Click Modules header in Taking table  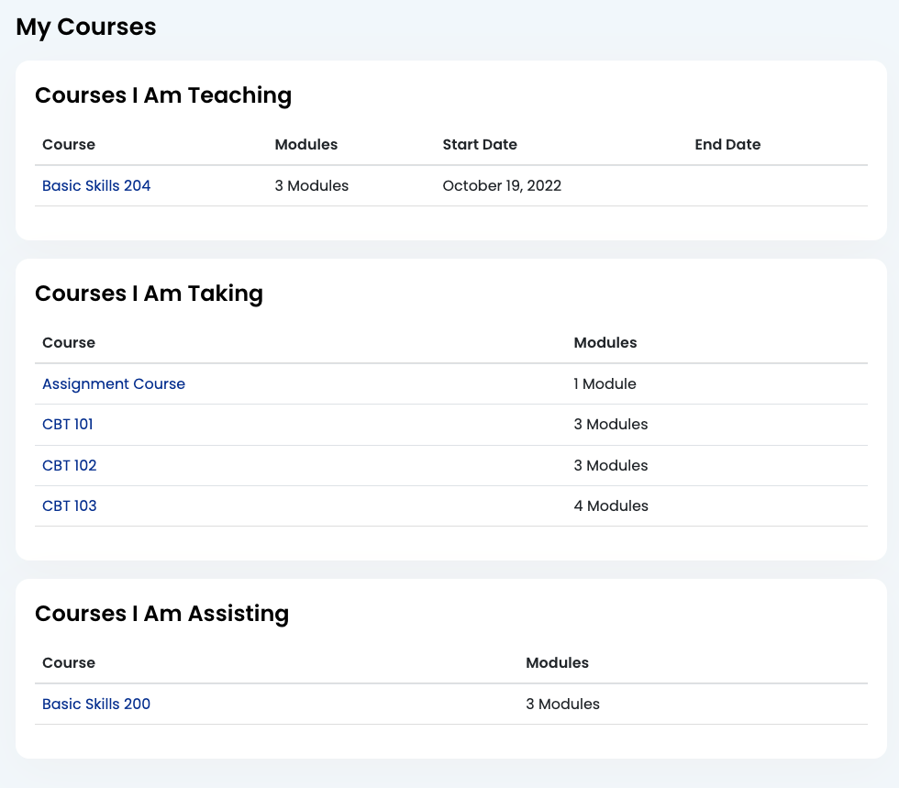point(605,342)
